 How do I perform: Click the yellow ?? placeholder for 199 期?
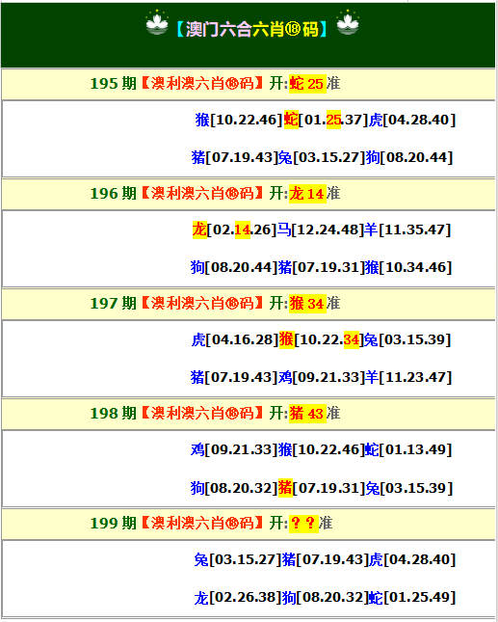(x=303, y=524)
